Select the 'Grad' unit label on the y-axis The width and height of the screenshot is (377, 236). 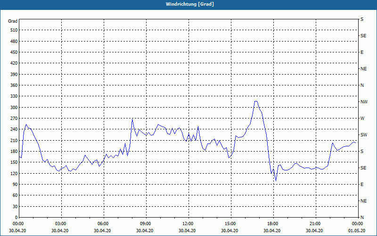(x=13, y=21)
